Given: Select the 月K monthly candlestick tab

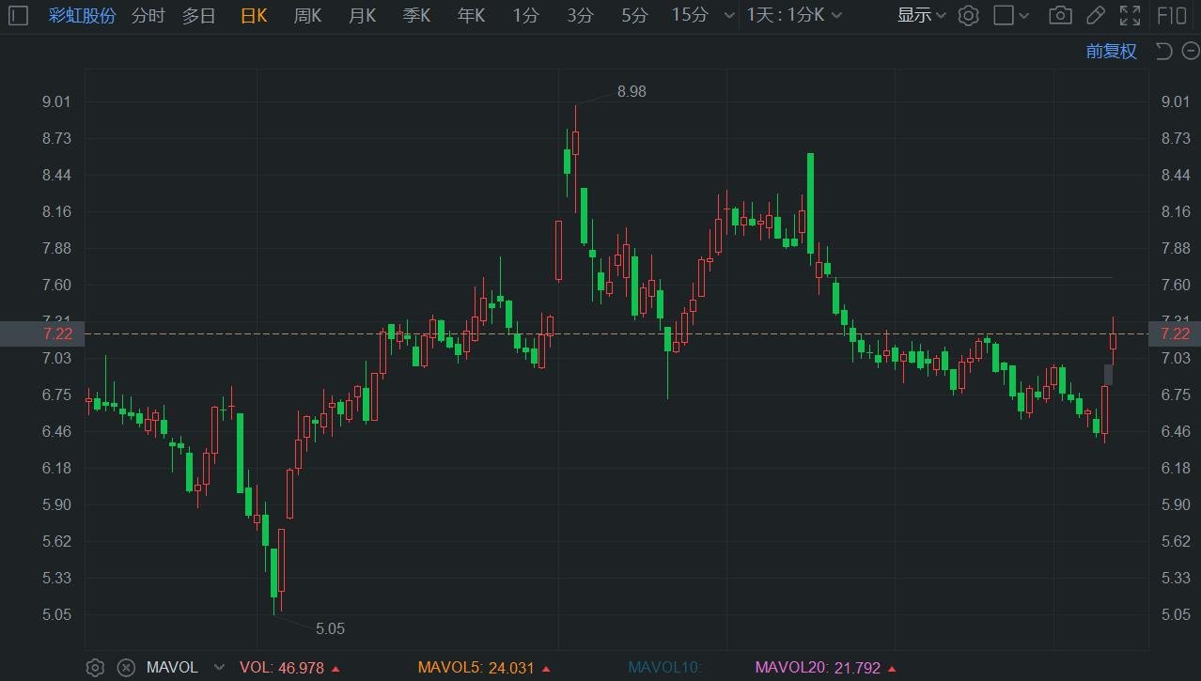Looking at the screenshot, I should pos(362,15).
